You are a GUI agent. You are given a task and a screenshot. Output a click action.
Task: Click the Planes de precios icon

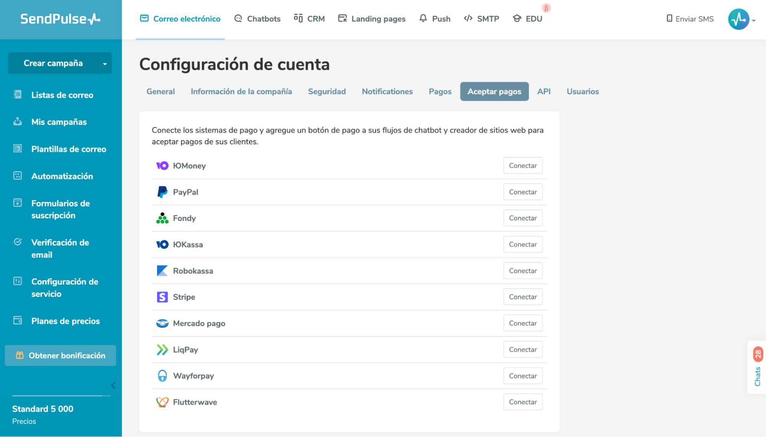coord(18,320)
